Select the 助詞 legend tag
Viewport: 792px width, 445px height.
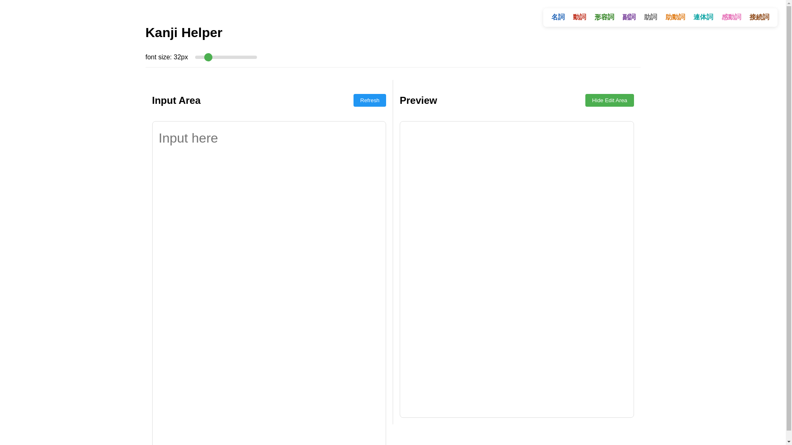[651, 17]
